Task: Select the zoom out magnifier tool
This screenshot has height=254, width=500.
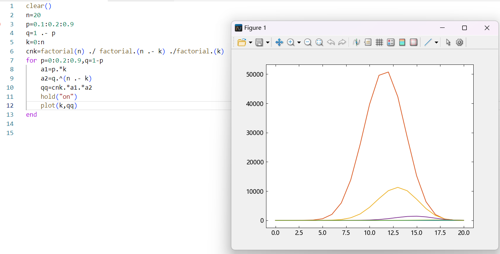Action: pos(308,42)
